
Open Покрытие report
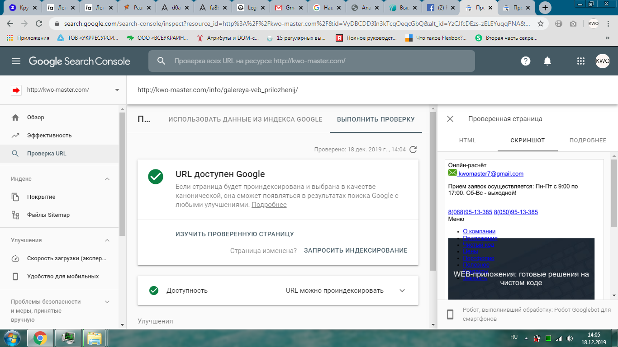click(59, 197)
